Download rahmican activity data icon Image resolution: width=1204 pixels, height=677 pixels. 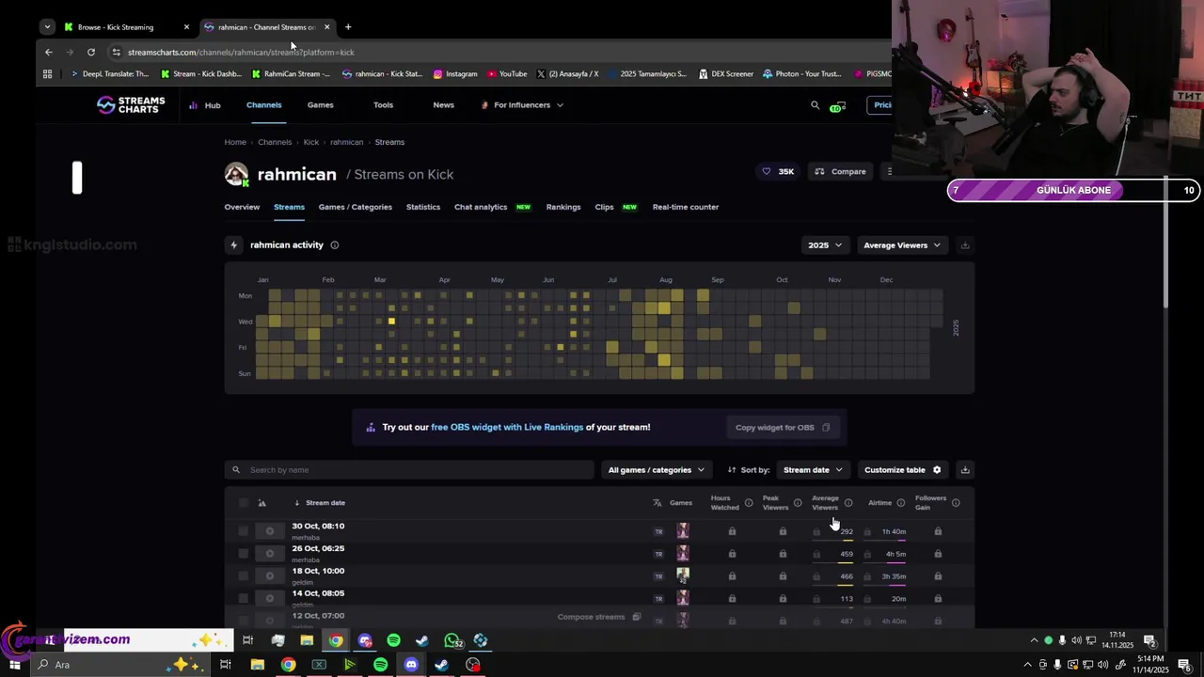pos(964,245)
